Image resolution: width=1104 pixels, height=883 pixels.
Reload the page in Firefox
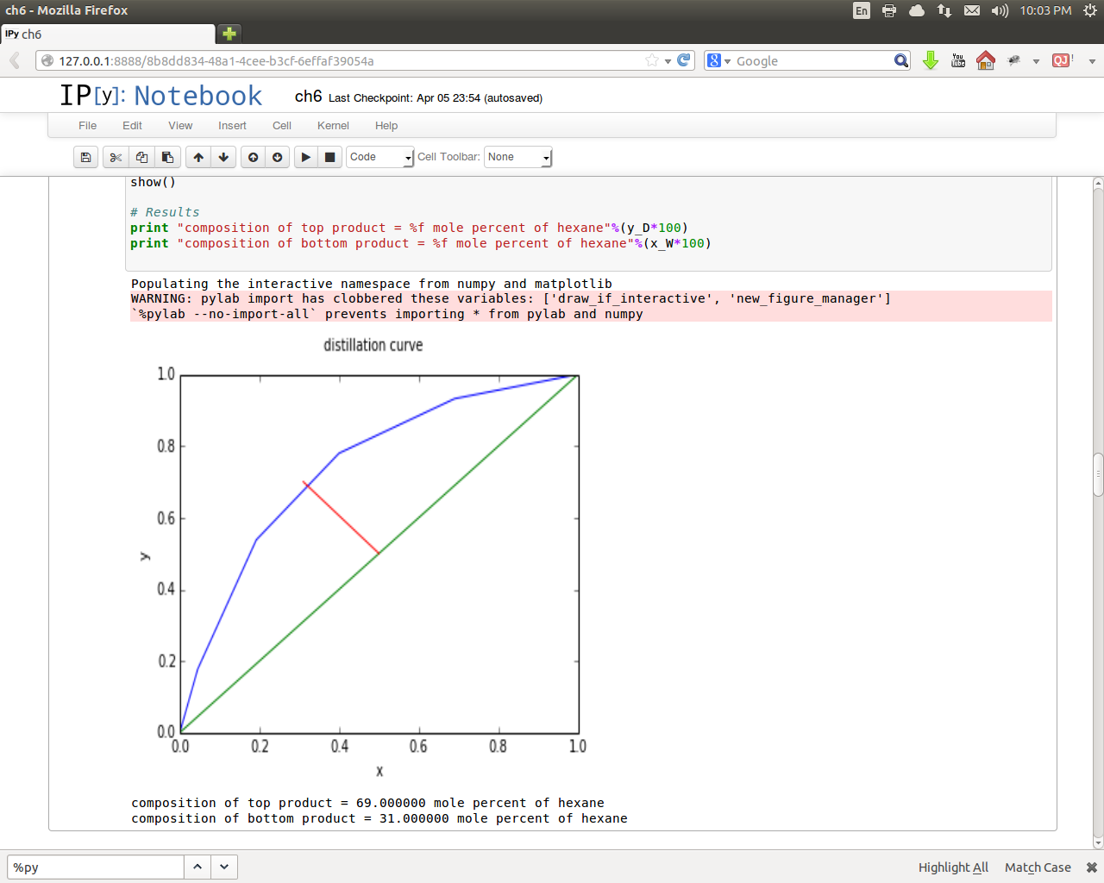(x=684, y=60)
